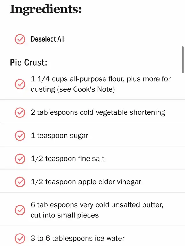Click the '6 tablespoons very cold unsalted butter' text
This screenshot has width=185, height=246.
pyautogui.click(x=97, y=205)
